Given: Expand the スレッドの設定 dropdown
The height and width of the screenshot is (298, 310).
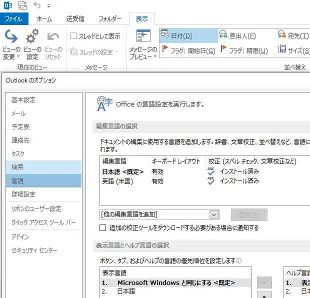Looking at the screenshot, I should click(94, 51).
